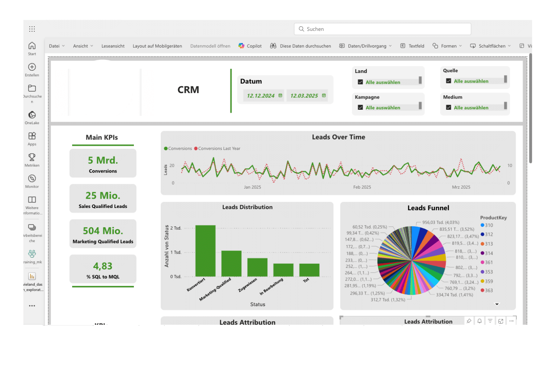The height and width of the screenshot is (372, 558).
Task: Click the filter icon on Leads Attribution visual
Action: click(490, 321)
